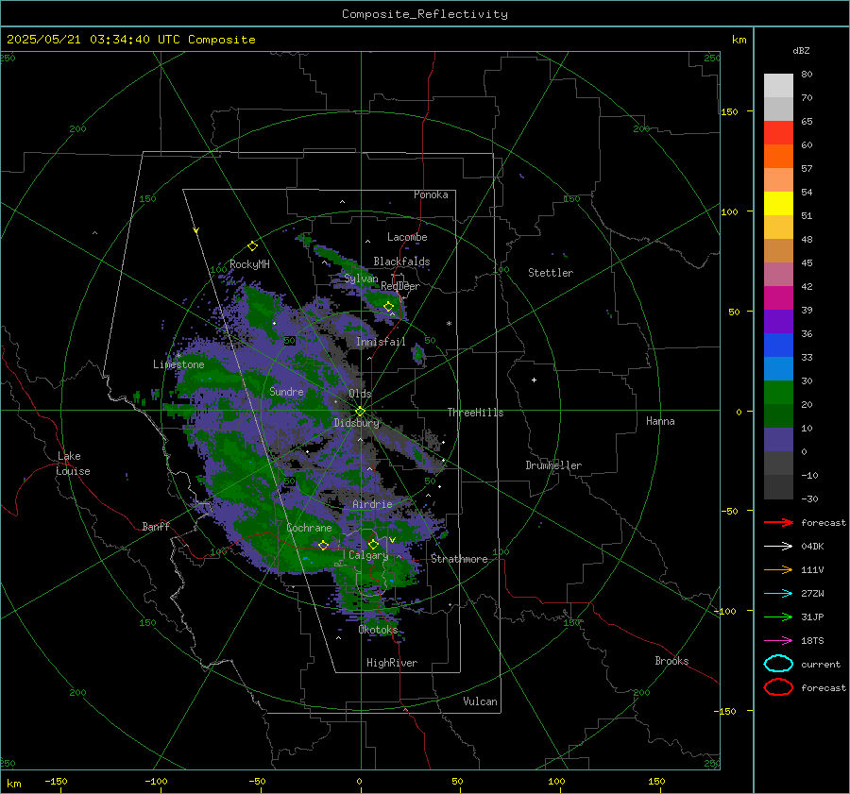Click the yellow diamond marker beside RockyMH
This screenshot has height=794, width=850.
[252, 246]
